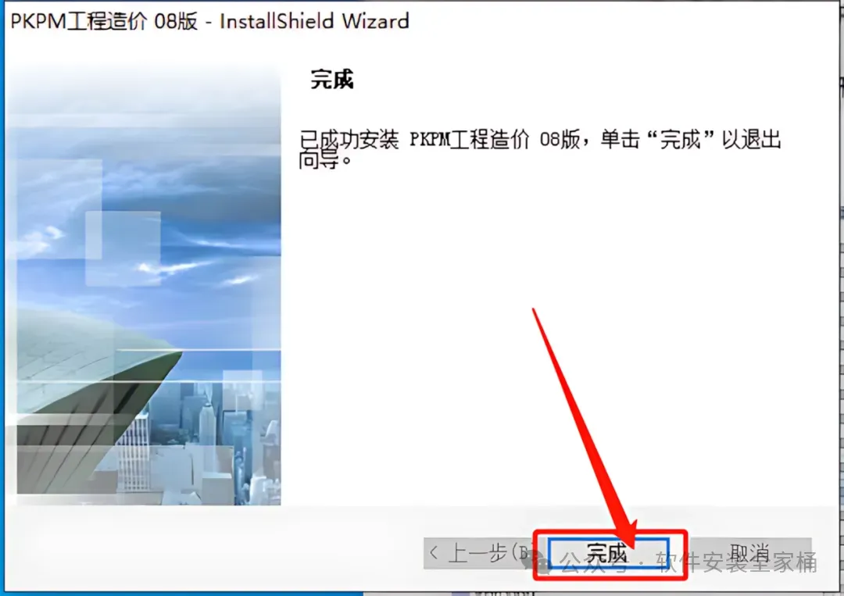Screen dimensions: 844x596
Task: Click the 向导。 second line of message
Action: [x=325, y=160]
